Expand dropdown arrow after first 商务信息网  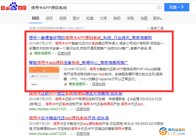[x=53, y=54]
